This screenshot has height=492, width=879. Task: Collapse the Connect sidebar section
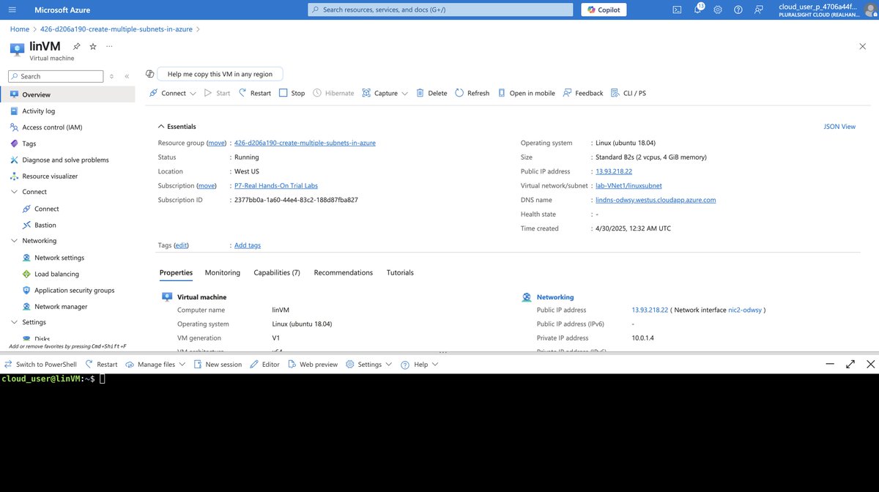[x=15, y=192]
